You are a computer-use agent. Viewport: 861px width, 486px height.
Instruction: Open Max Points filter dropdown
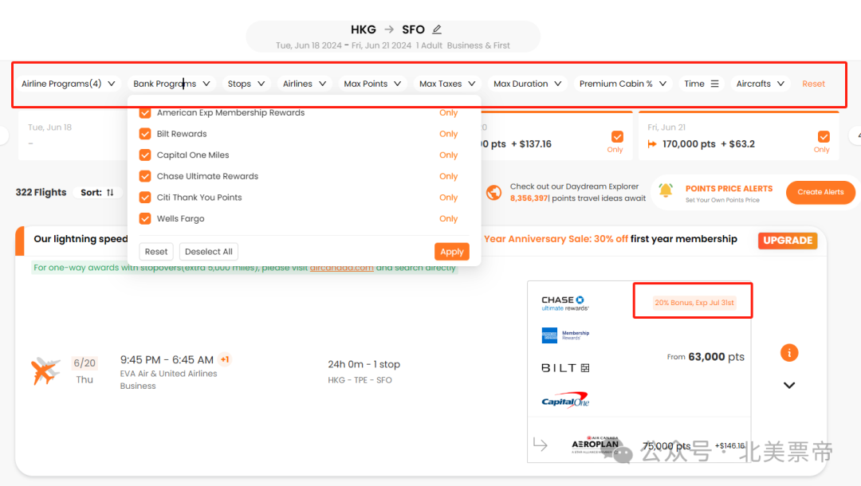click(x=372, y=84)
